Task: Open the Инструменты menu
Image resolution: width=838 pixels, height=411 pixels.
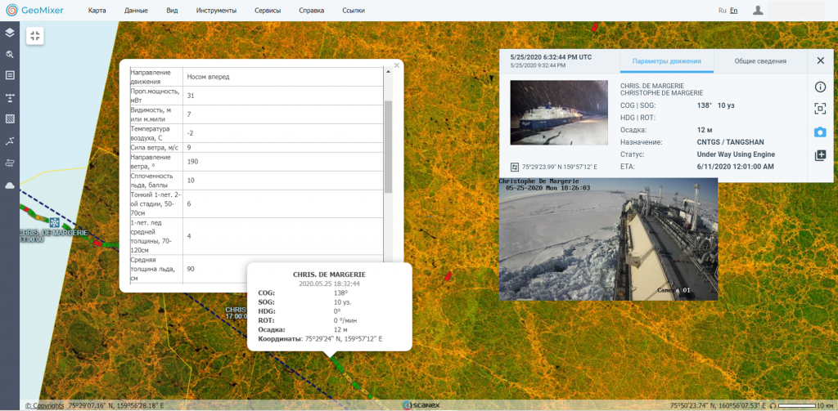Action: (216, 11)
